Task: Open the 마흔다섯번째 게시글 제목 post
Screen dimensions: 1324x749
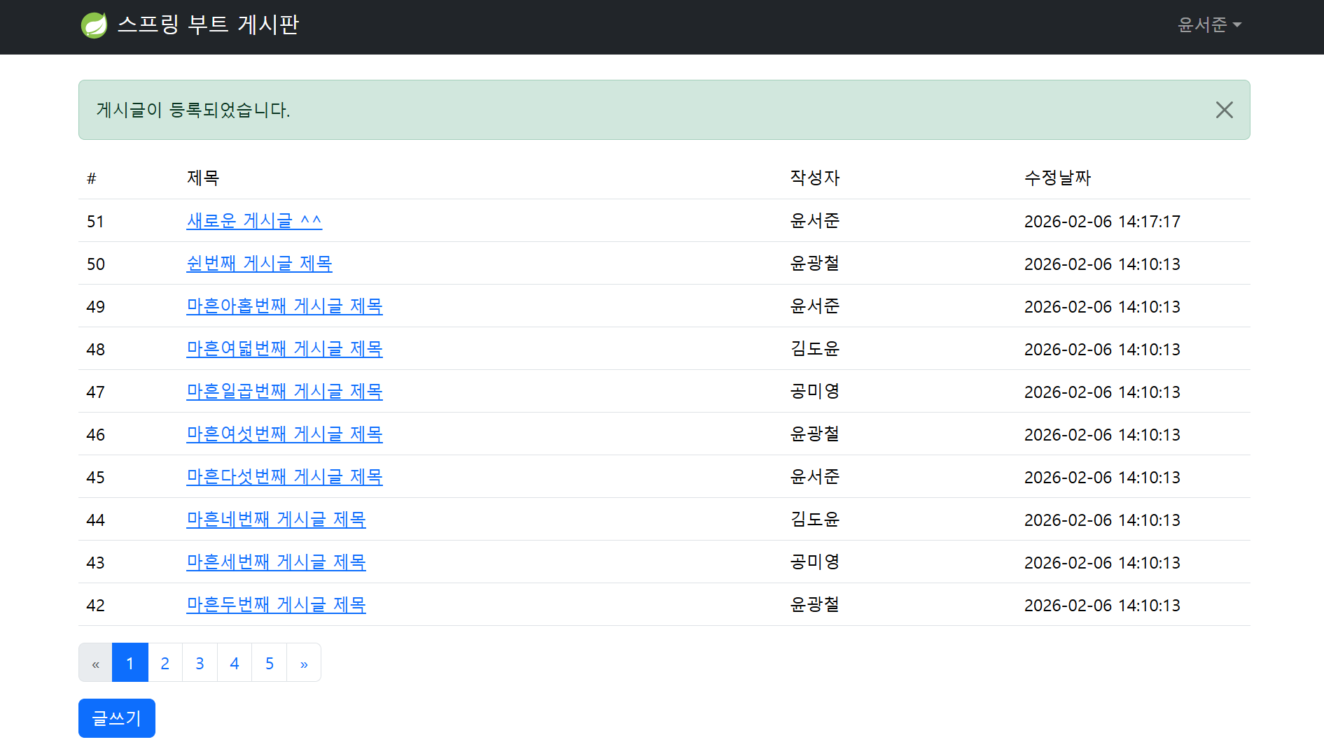Action: coord(284,477)
